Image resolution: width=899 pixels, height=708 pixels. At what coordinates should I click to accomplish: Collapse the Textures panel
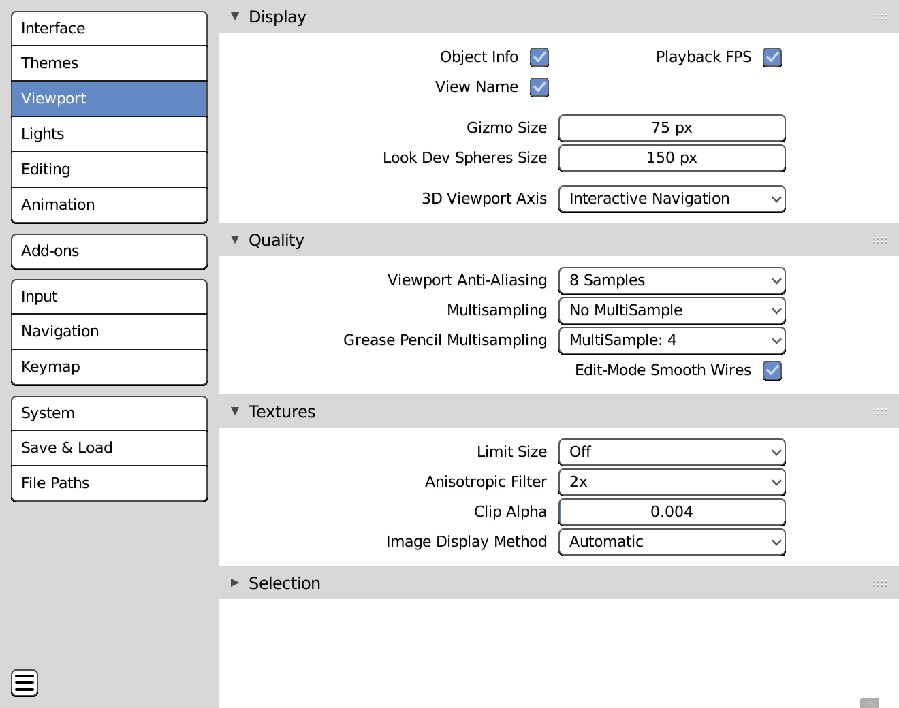[235, 411]
